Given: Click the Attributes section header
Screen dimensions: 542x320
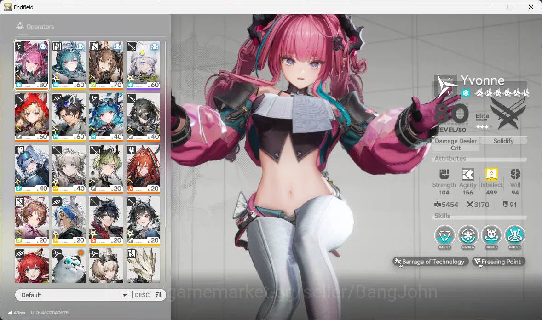Looking at the screenshot, I should point(450,158).
